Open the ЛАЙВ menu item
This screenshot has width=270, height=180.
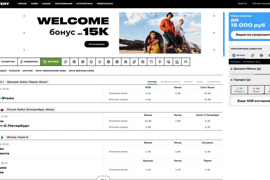pos(34,4)
